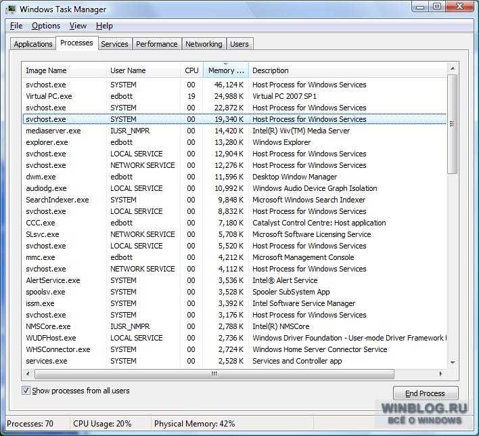This screenshot has width=479, height=436.
Task: Select the services.exe process
Action: [234, 361]
